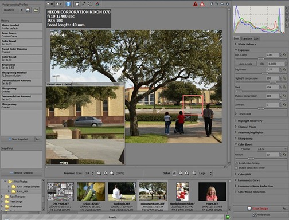This screenshot has width=289, height=220.
Task: Select the hand navigation tool
Action: pyautogui.click(x=77, y=3)
